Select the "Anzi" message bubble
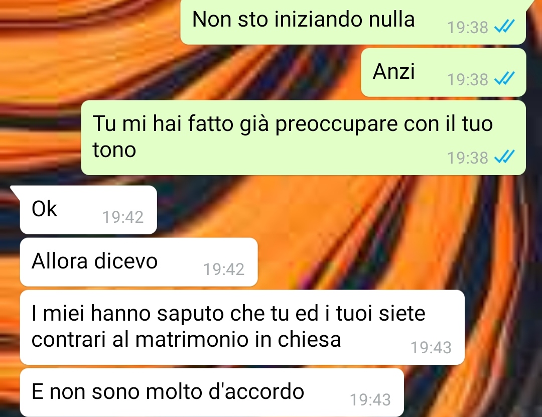The image size is (542, 417). (x=444, y=72)
